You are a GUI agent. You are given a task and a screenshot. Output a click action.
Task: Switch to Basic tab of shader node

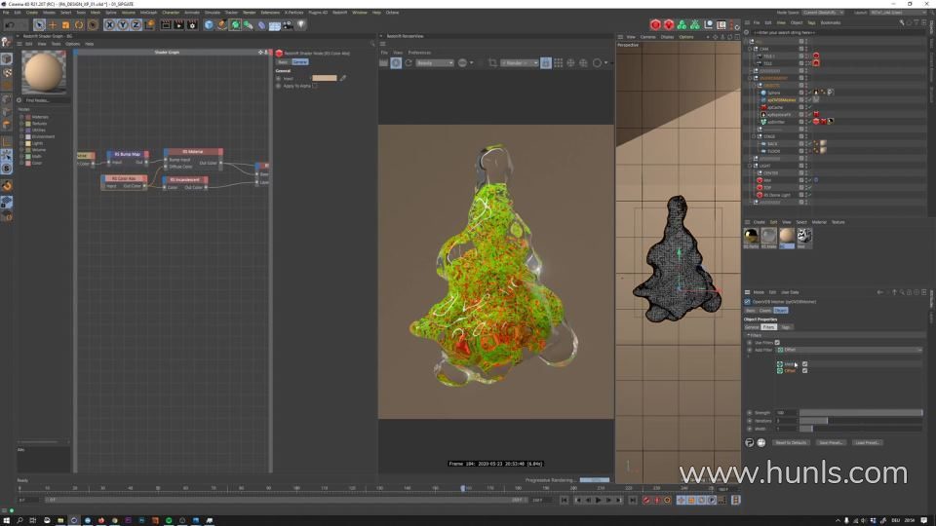point(283,62)
